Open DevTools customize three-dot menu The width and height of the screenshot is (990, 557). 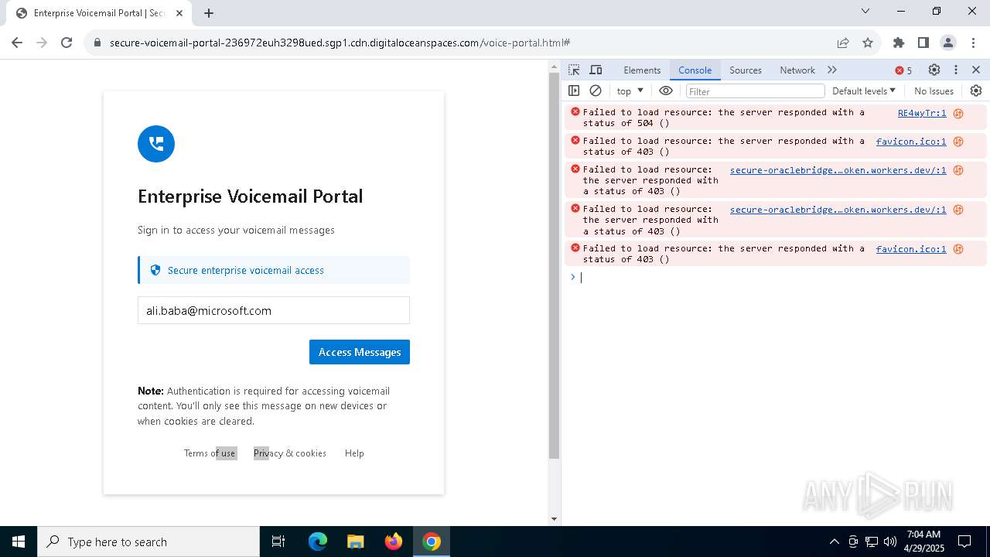[956, 70]
